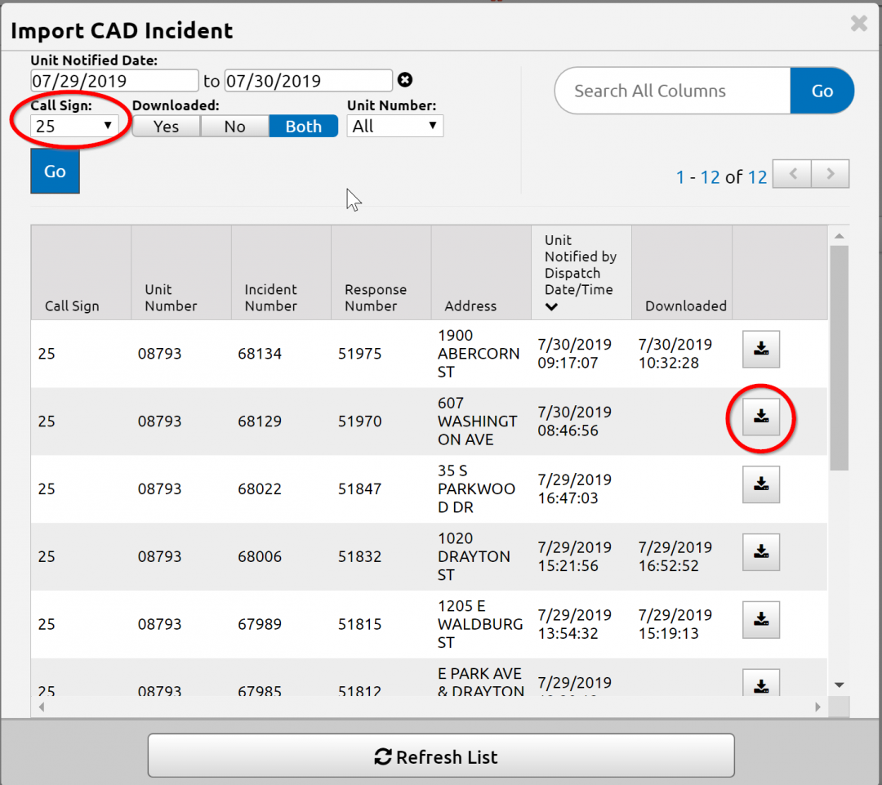This screenshot has height=785, width=882.
Task: Set Downloaded filter to No
Action: click(234, 127)
